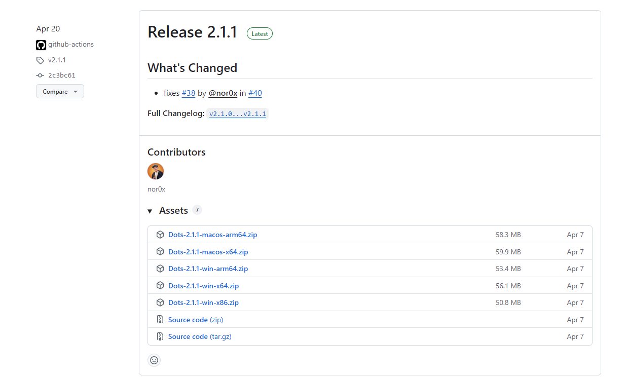Collapse the Assets section triangle
The width and height of the screenshot is (628, 380).
pyautogui.click(x=150, y=211)
